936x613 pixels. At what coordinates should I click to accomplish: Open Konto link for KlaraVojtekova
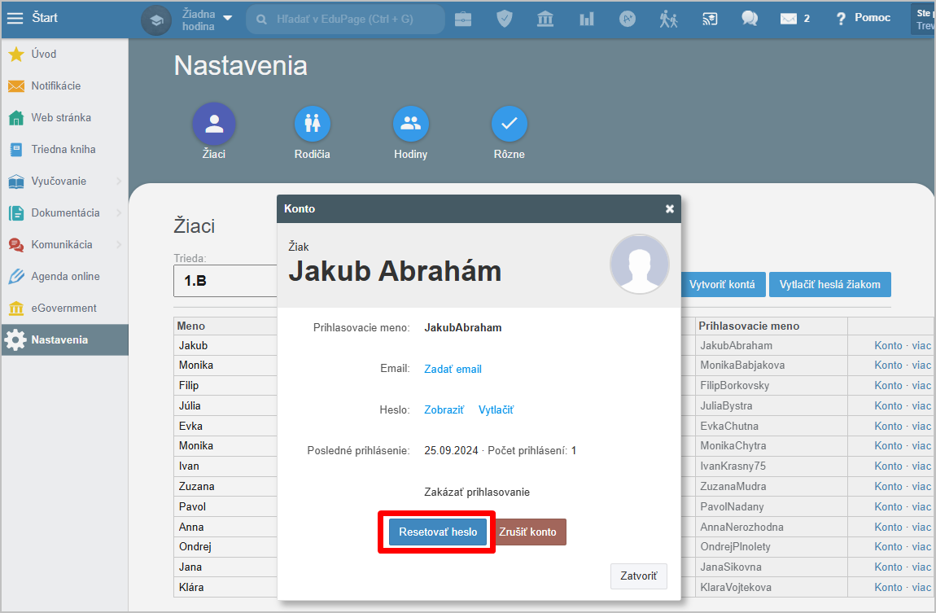pyautogui.click(x=888, y=587)
